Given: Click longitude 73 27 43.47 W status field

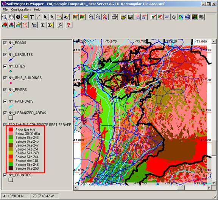Looking at the screenshot, I should pyautogui.click(x=45, y=196).
